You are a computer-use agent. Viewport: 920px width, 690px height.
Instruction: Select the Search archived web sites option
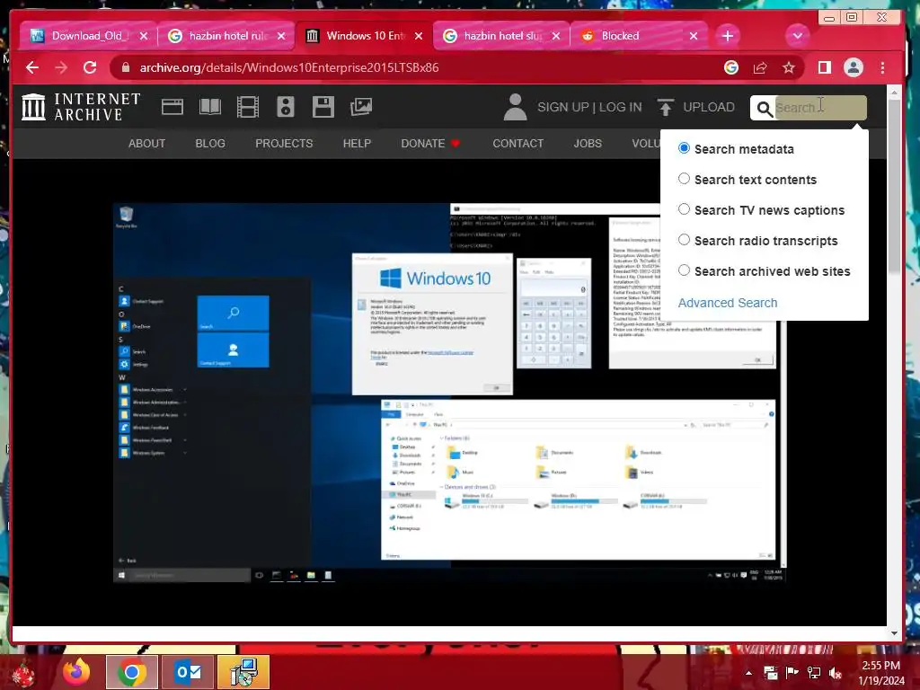(684, 270)
